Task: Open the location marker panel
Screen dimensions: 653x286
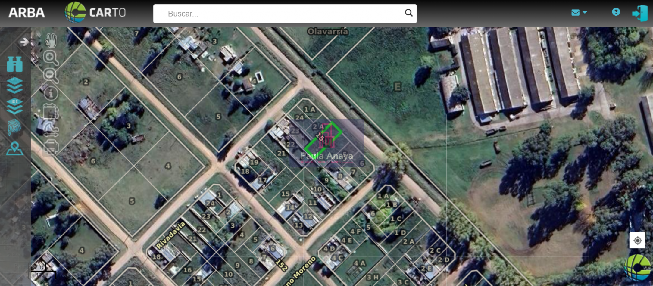Action: (14, 149)
